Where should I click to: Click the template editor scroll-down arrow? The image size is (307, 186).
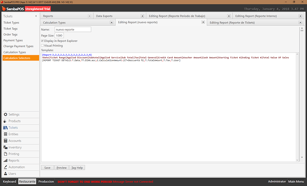point(297,160)
